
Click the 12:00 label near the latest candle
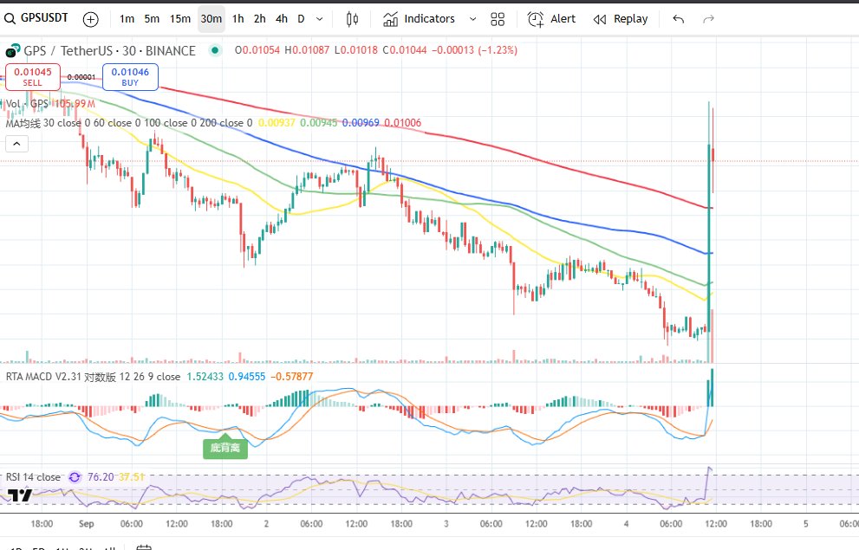(715, 524)
